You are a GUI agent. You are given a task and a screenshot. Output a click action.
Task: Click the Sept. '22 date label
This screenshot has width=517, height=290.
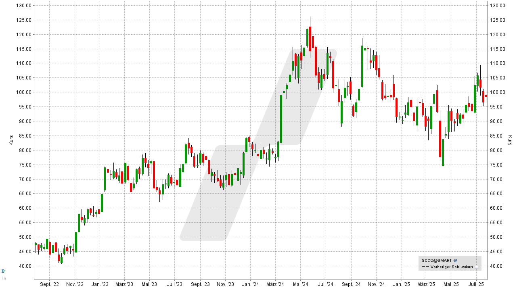click(x=50, y=285)
